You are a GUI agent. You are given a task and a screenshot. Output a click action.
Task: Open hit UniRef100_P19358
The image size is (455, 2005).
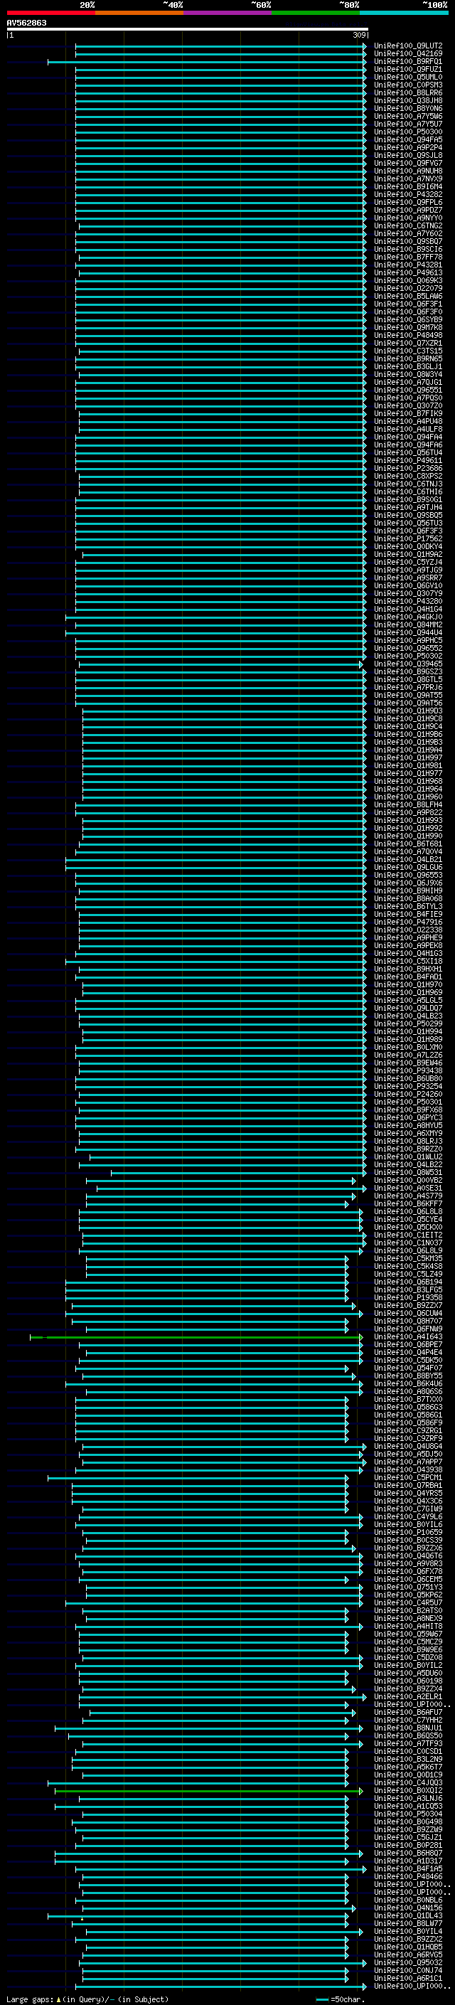407,1297
